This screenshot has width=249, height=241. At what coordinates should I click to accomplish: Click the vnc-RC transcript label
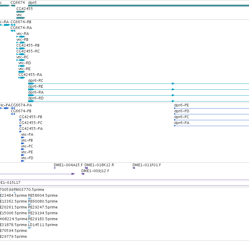(23, 57)
